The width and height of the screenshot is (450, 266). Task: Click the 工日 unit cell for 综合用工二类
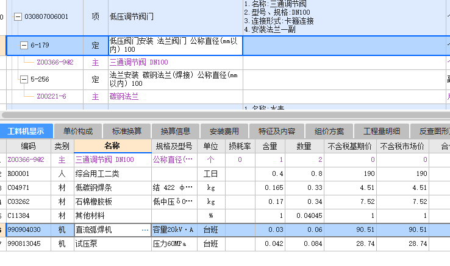click(x=211, y=173)
